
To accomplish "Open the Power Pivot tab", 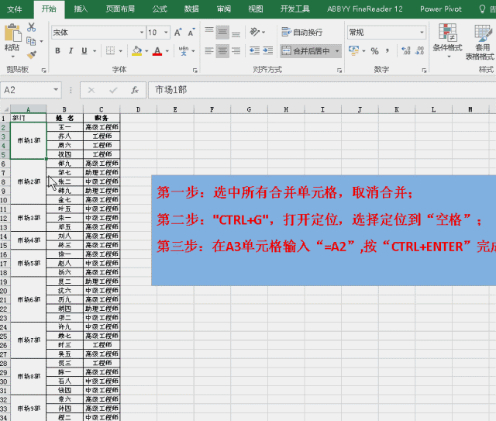I will [441, 9].
